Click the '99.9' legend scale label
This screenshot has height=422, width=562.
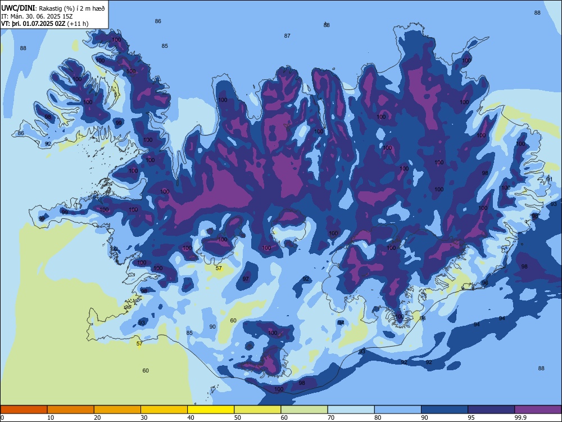[520, 417]
